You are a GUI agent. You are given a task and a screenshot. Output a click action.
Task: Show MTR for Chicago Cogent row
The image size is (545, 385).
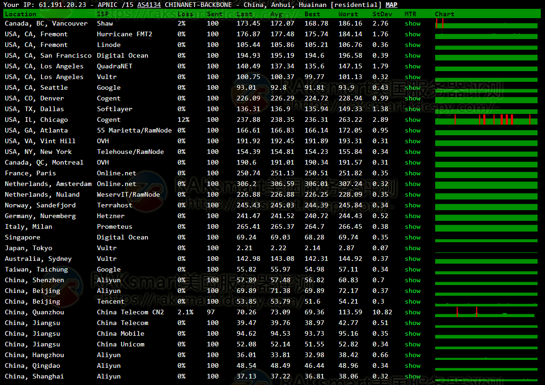412,120
